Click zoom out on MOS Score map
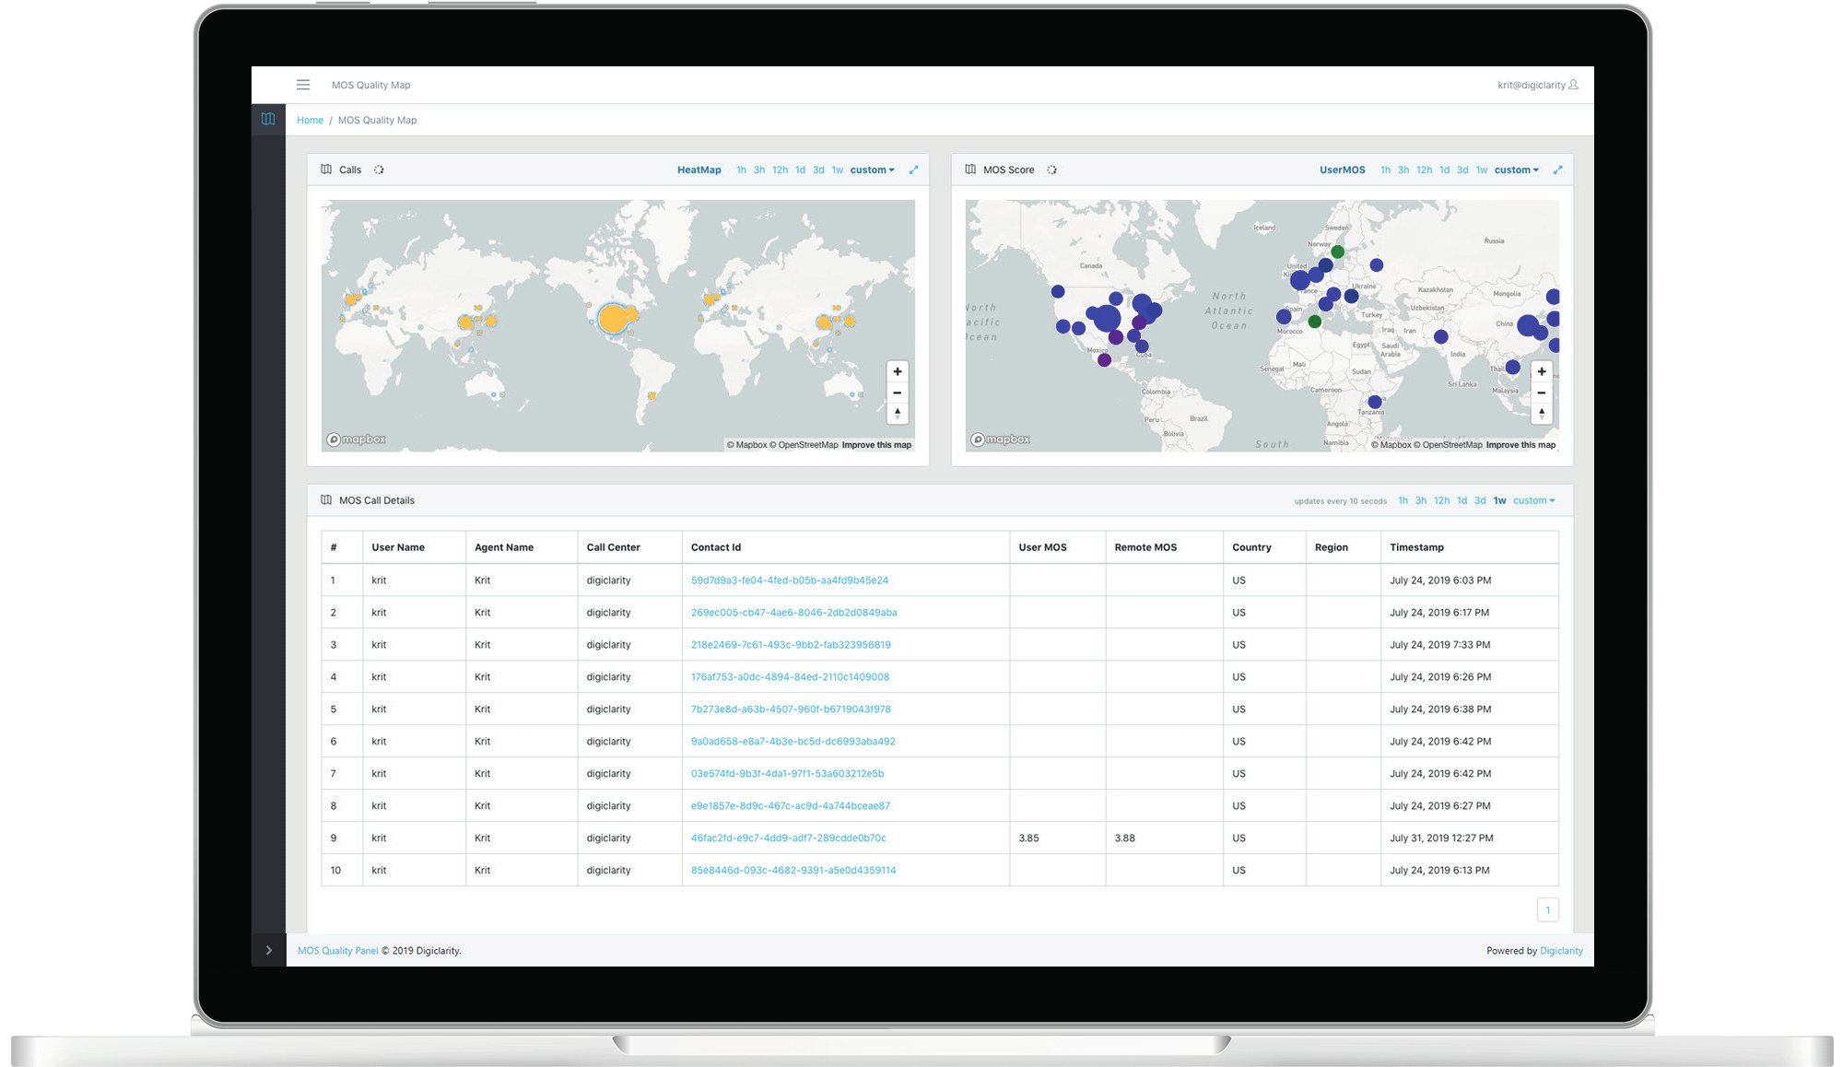The width and height of the screenshot is (1843, 1067). click(1542, 393)
